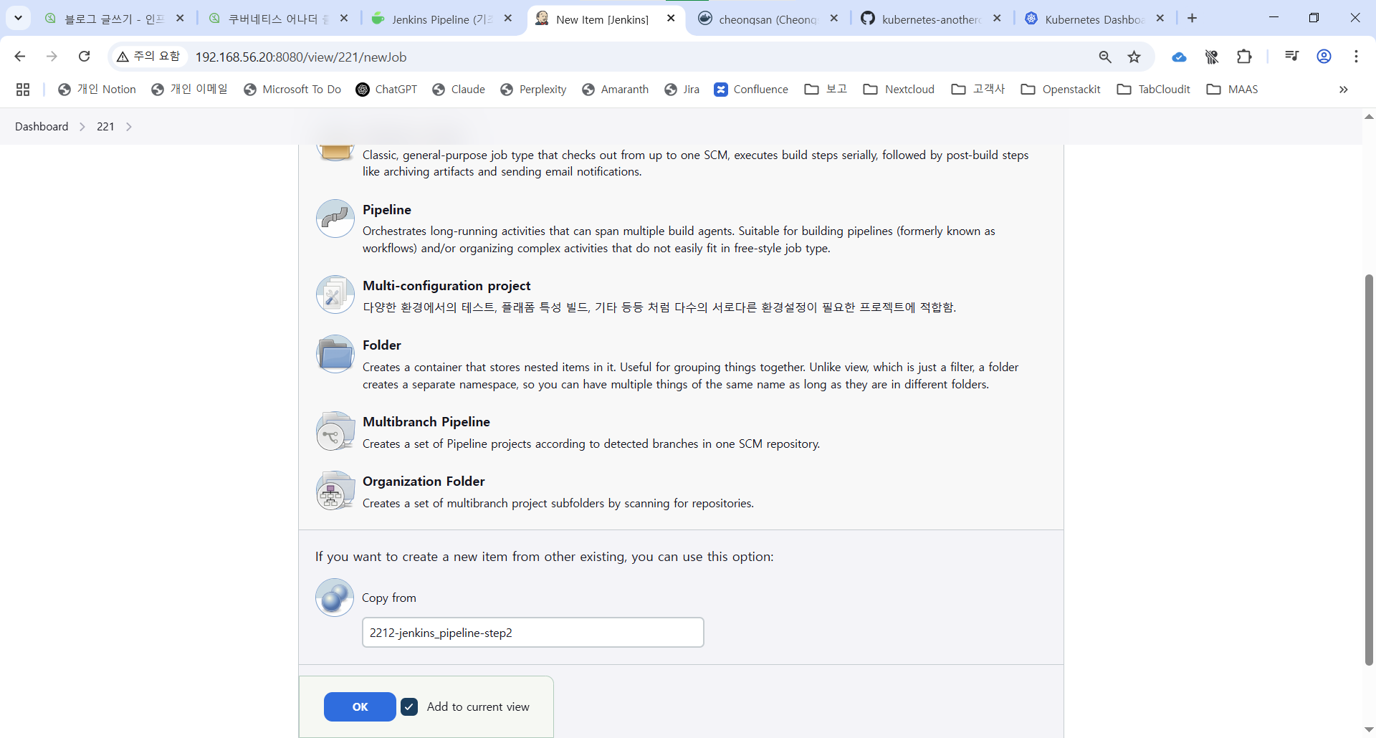
Task: Open the apps grid in bookmarks bar
Action: [23, 90]
